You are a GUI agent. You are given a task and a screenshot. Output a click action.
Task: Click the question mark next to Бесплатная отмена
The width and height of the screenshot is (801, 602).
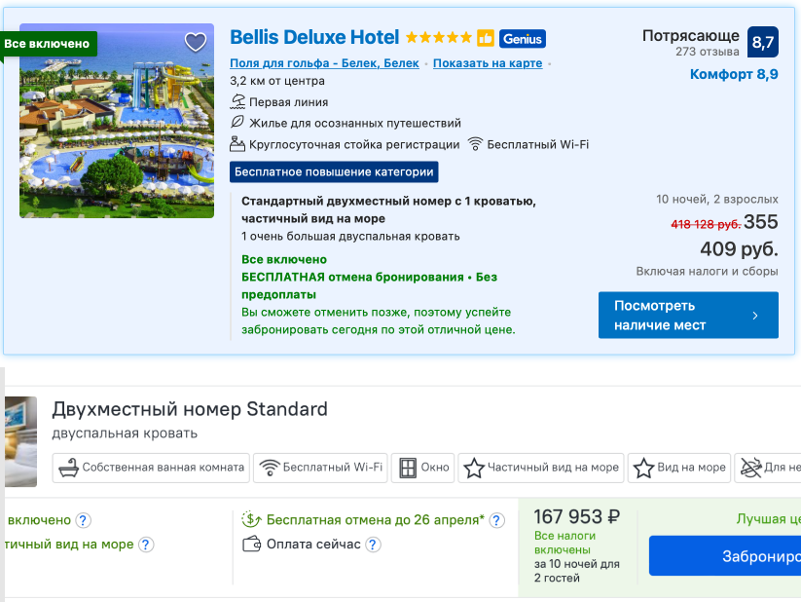[x=496, y=521]
